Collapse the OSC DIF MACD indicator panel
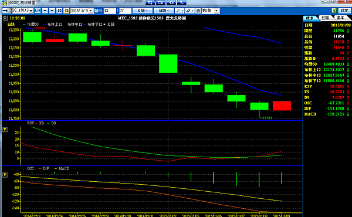Screen dimensions: 352x217 [5, 175]
